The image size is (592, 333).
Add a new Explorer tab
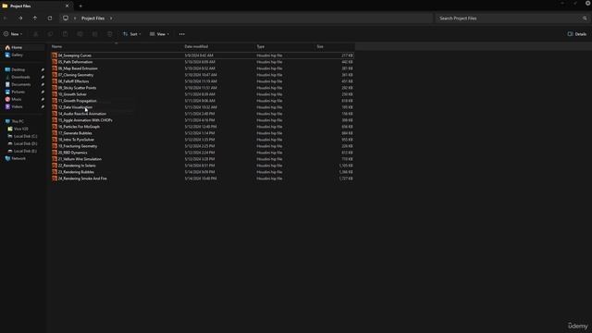click(x=80, y=6)
